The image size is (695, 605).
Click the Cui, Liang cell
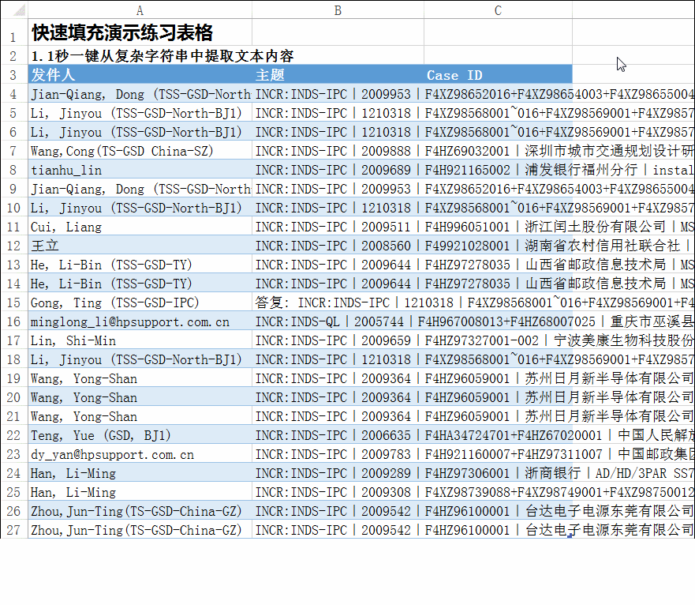pyautogui.click(x=140, y=227)
